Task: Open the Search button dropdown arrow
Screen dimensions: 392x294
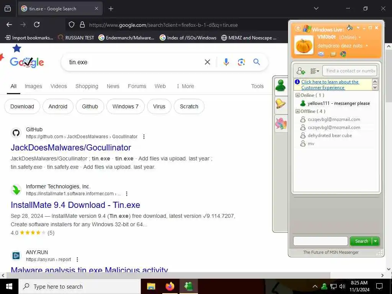Action: pyautogui.click(x=376, y=241)
